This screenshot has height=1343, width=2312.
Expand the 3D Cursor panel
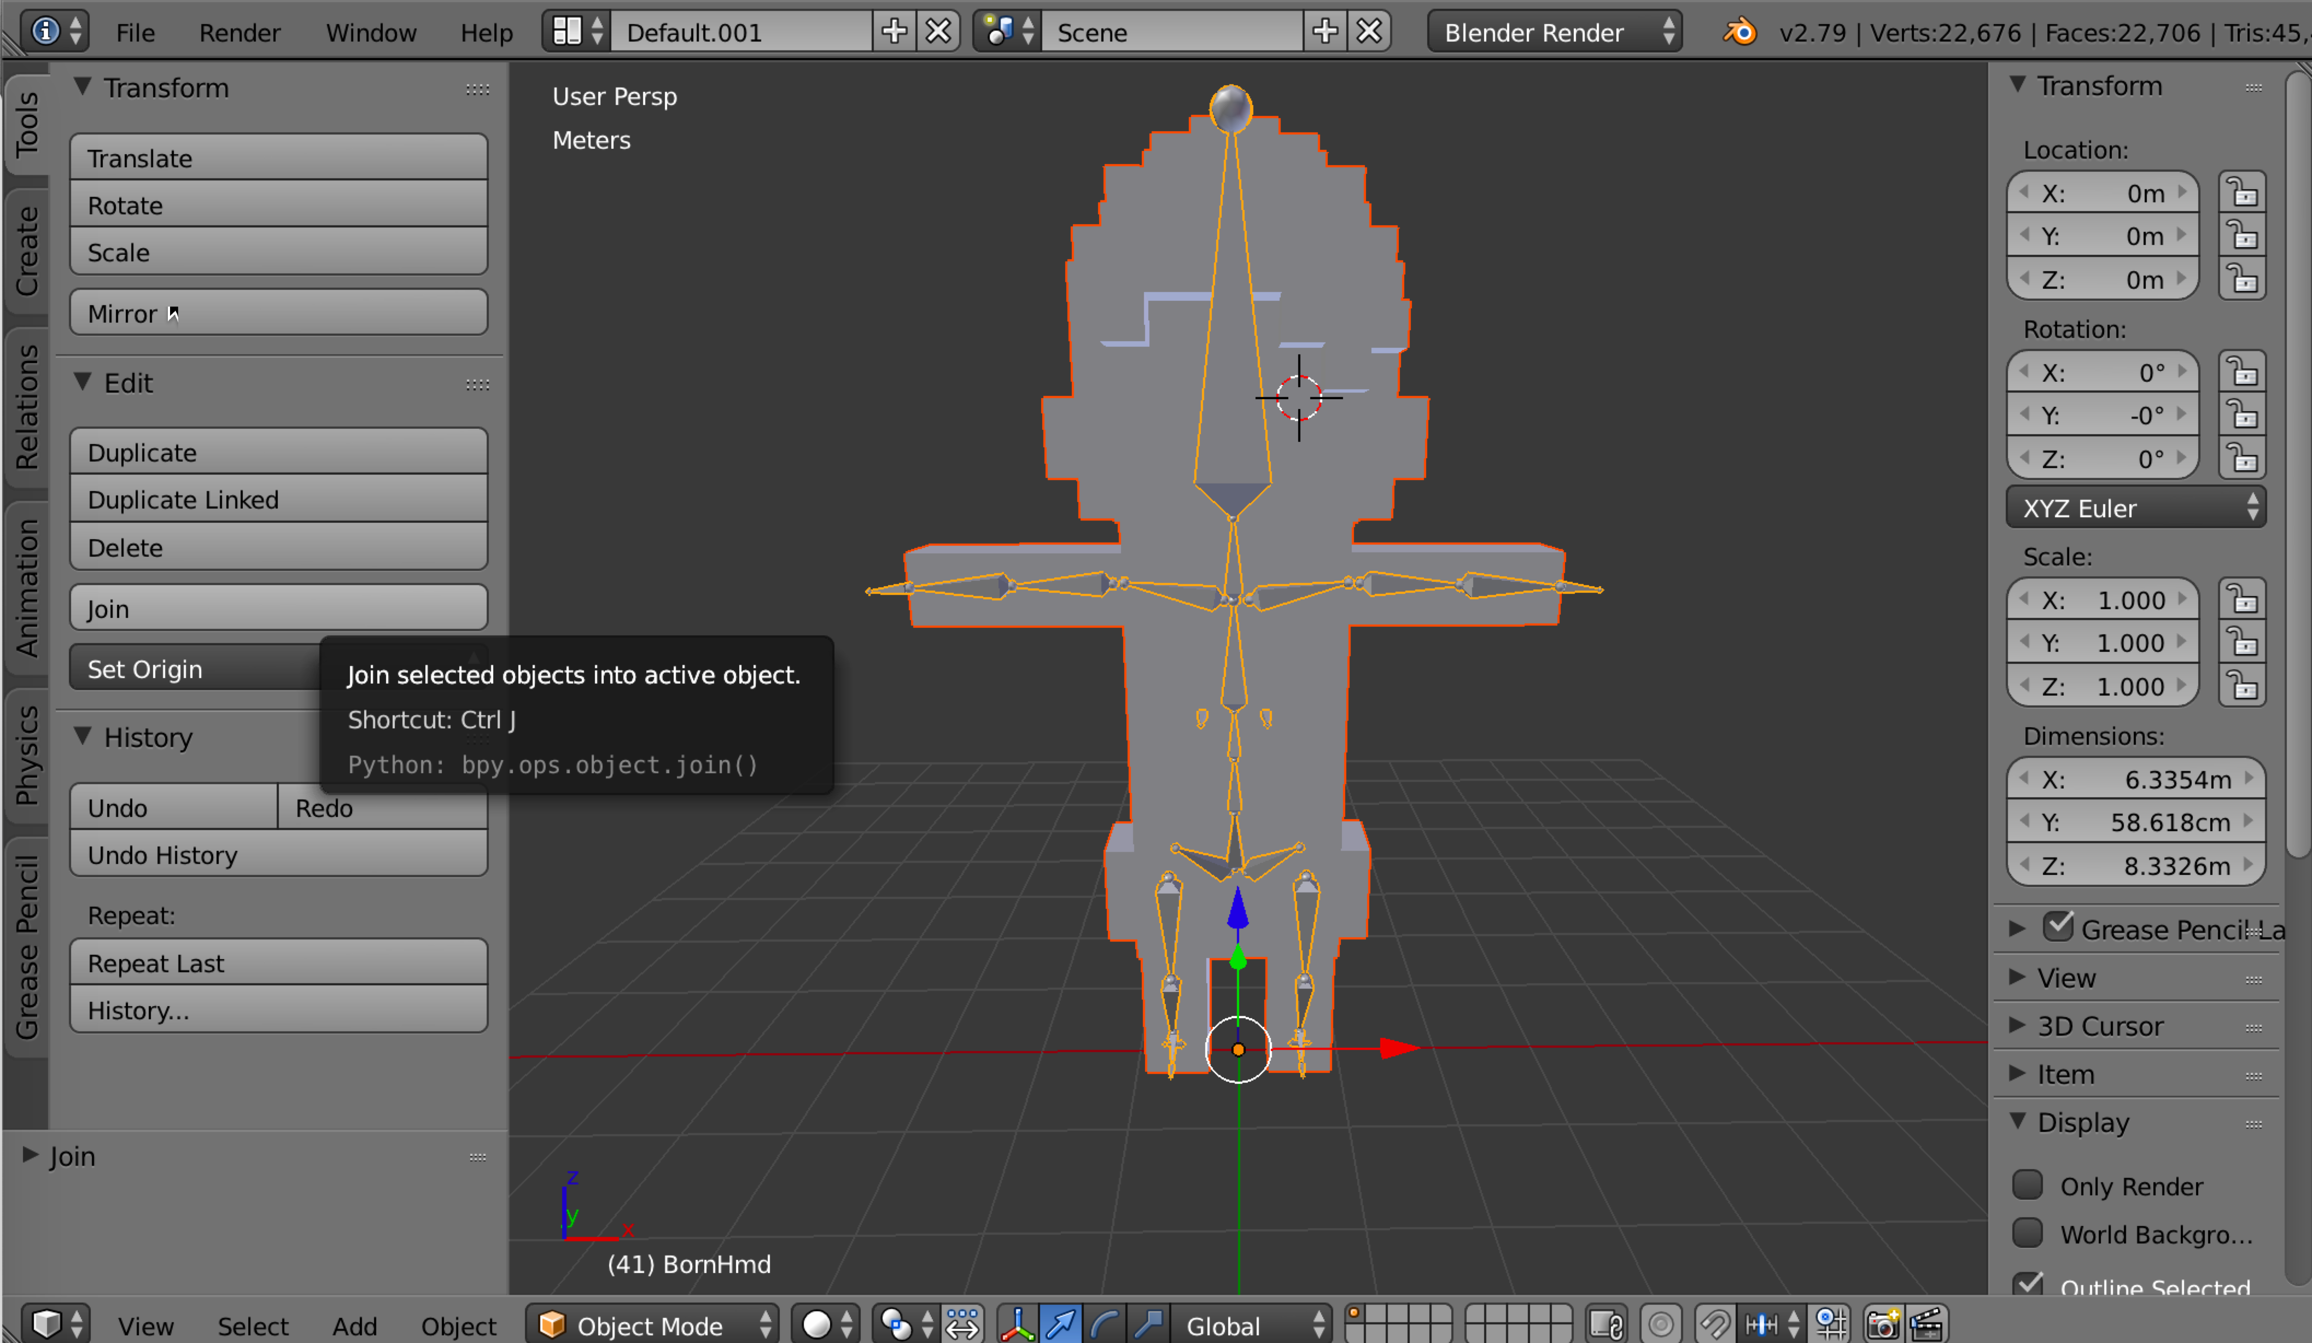click(x=2099, y=1026)
